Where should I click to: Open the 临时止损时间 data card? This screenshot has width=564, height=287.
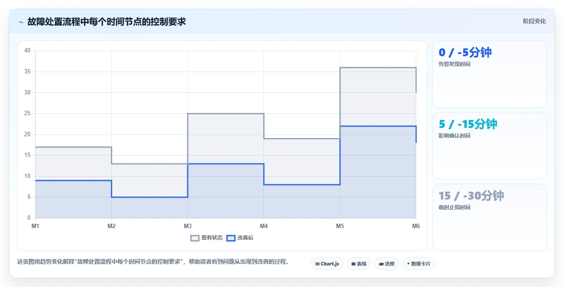coord(490,218)
